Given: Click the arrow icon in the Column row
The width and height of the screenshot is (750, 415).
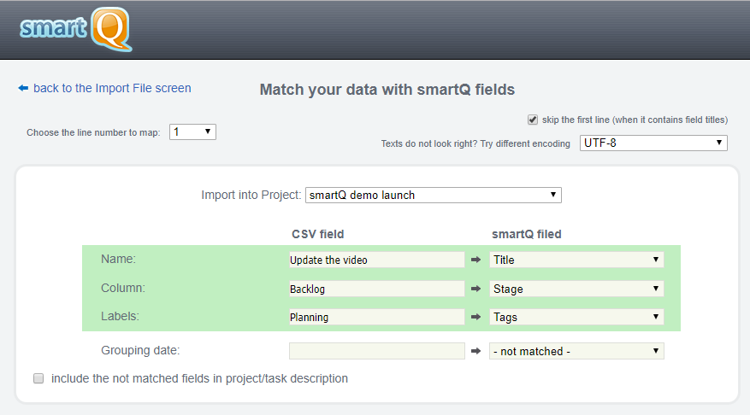Looking at the screenshot, I should (476, 289).
